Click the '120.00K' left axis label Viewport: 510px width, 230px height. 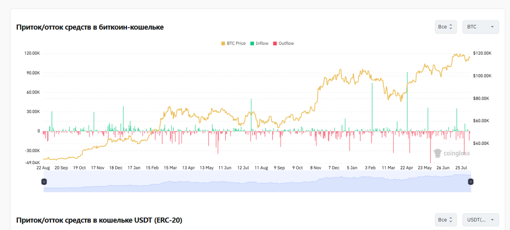[32, 53]
